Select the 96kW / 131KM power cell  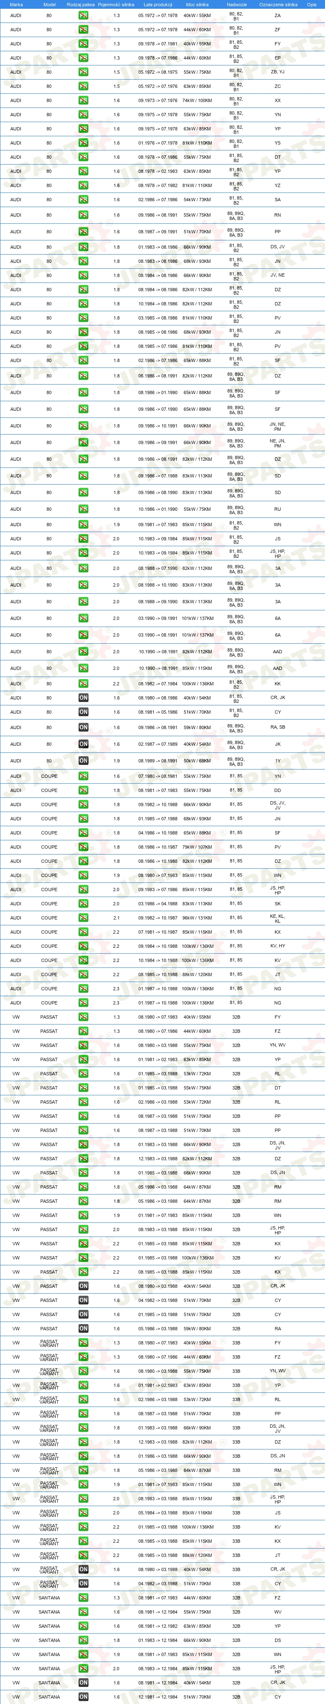point(197,918)
